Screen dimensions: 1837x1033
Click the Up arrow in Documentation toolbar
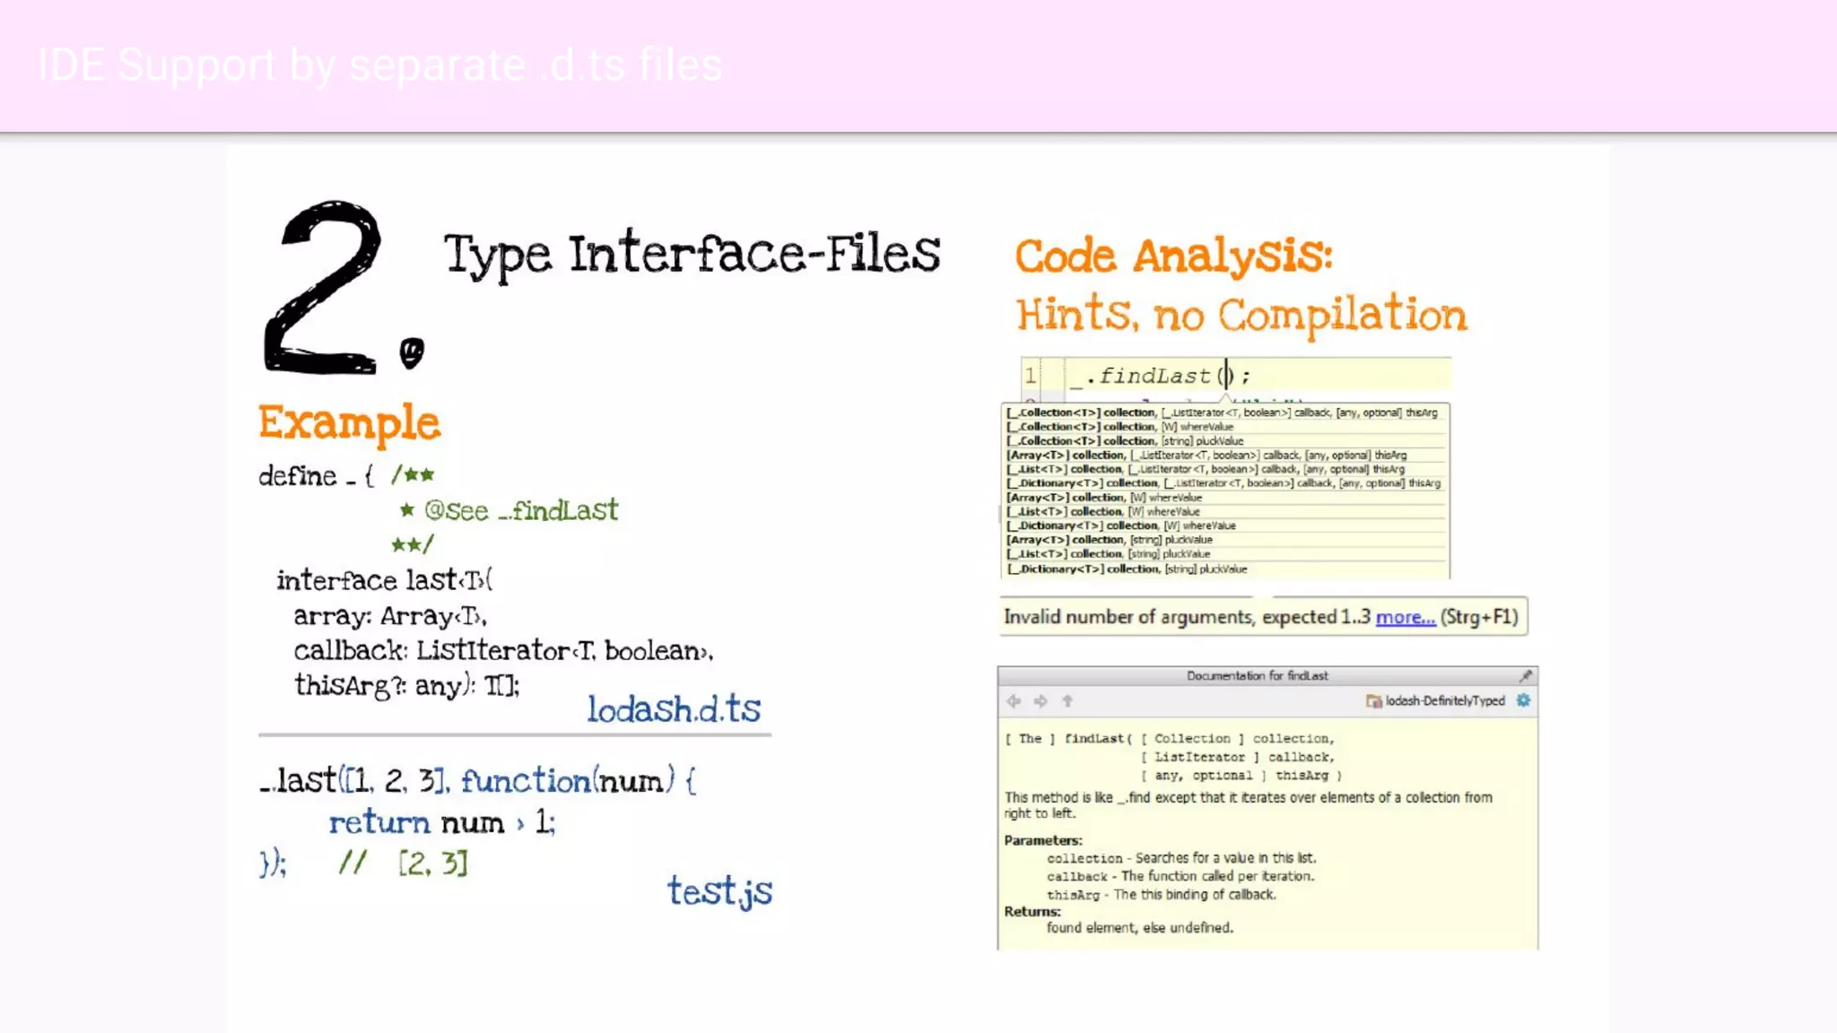click(1067, 701)
